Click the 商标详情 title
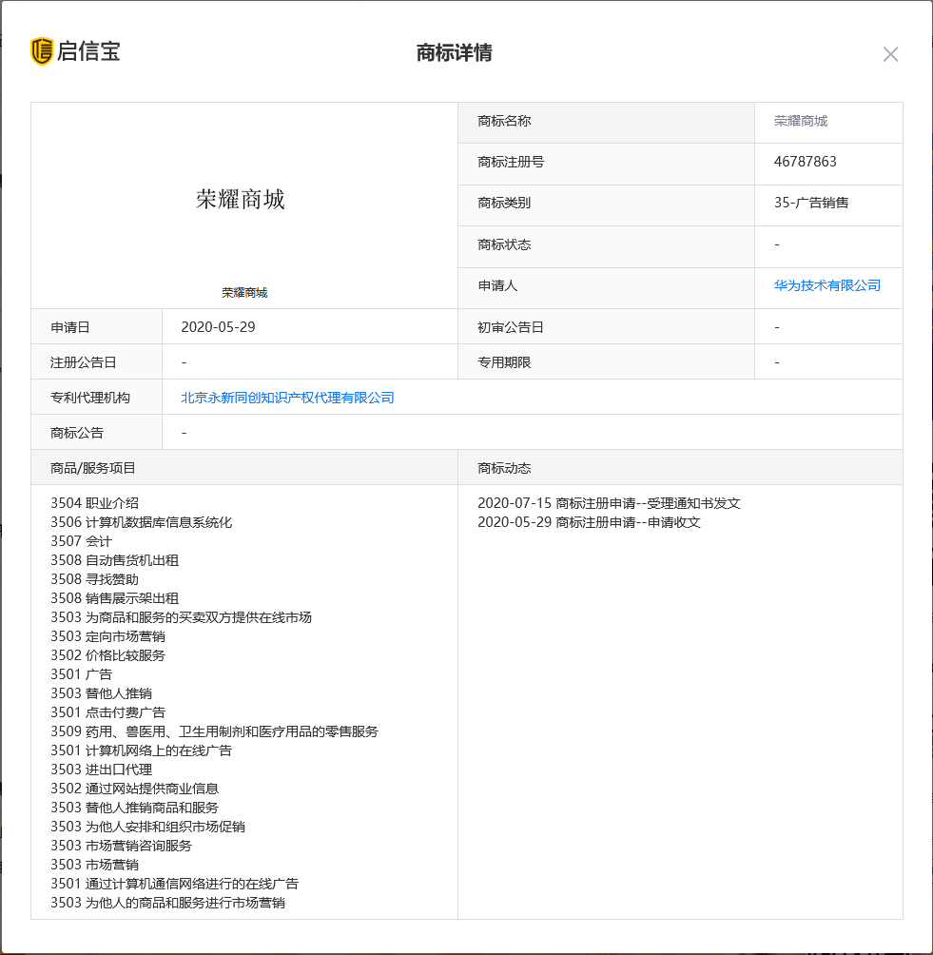Viewport: 933px width, 955px height. (455, 52)
